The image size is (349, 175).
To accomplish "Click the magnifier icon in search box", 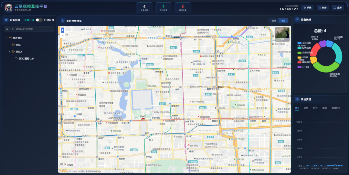I will 13,29.
